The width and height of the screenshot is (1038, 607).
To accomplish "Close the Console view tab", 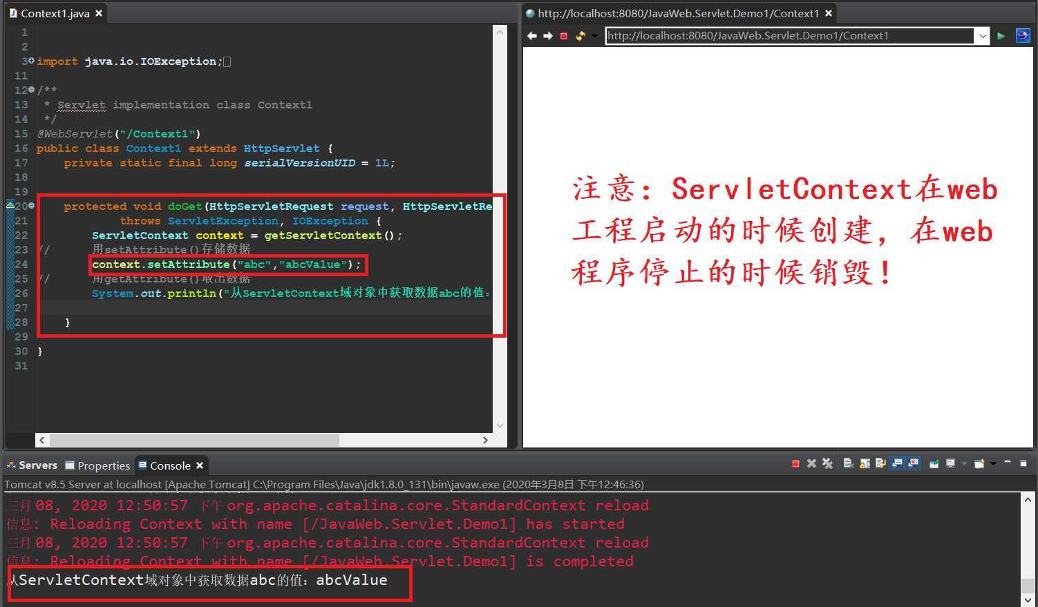I will pos(200,465).
